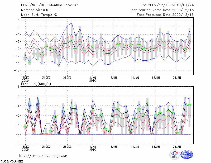This screenshot has width=211, height=163.
Task: Click the BCC logo icon
Action: pos(174,155)
